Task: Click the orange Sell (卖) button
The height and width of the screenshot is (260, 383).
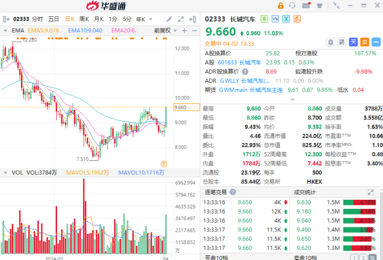Action: click(x=365, y=42)
